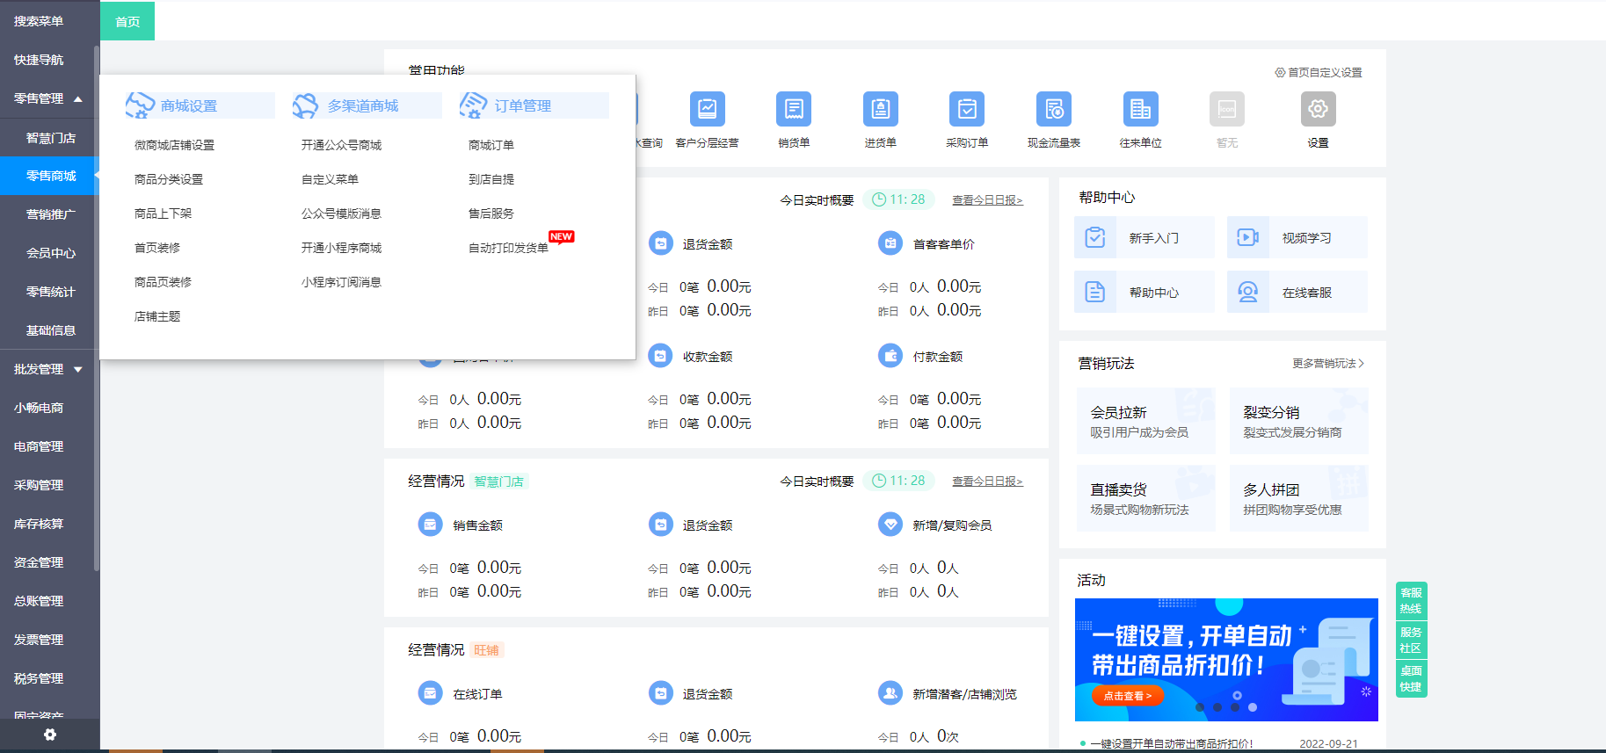Image resolution: width=1606 pixels, height=753 pixels.
Task: Click 点击查看 button on banner
Action: 1127,696
